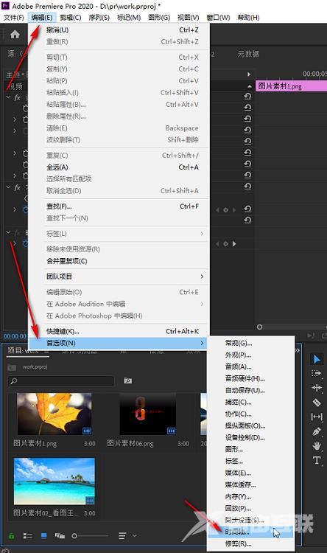Open the 帮助(H) menu

click(x=248, y=17)
